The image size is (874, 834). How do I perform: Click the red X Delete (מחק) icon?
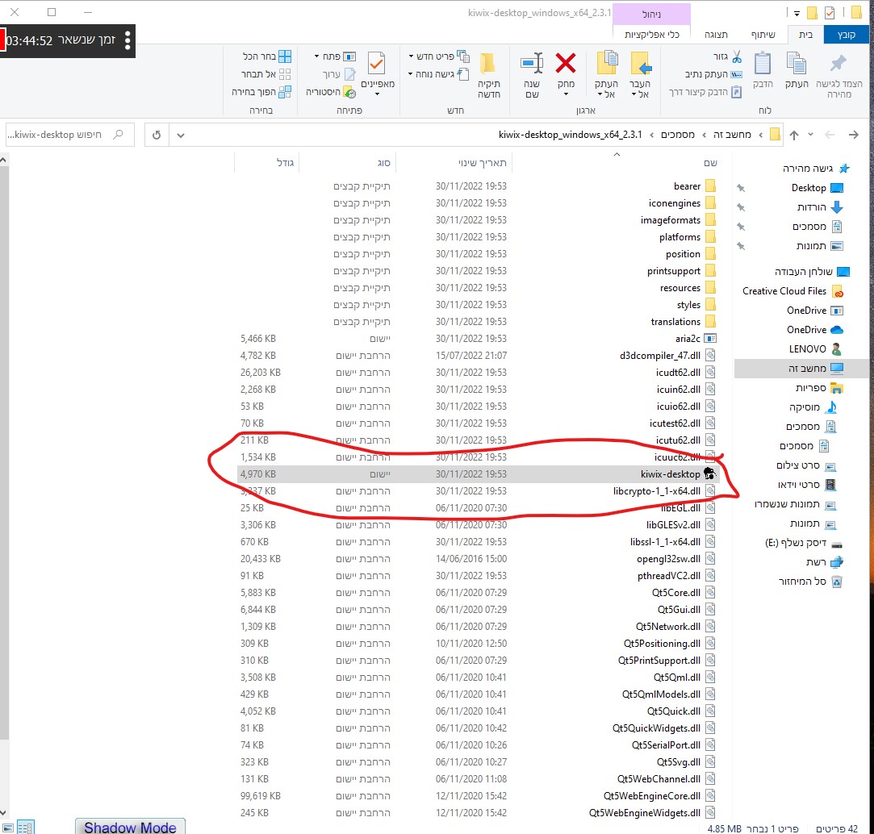[565, 63]
